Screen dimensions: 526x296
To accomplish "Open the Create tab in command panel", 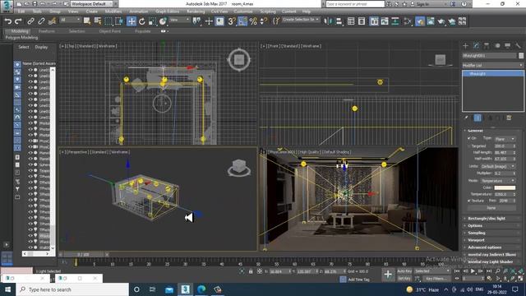I will [466, 46].
